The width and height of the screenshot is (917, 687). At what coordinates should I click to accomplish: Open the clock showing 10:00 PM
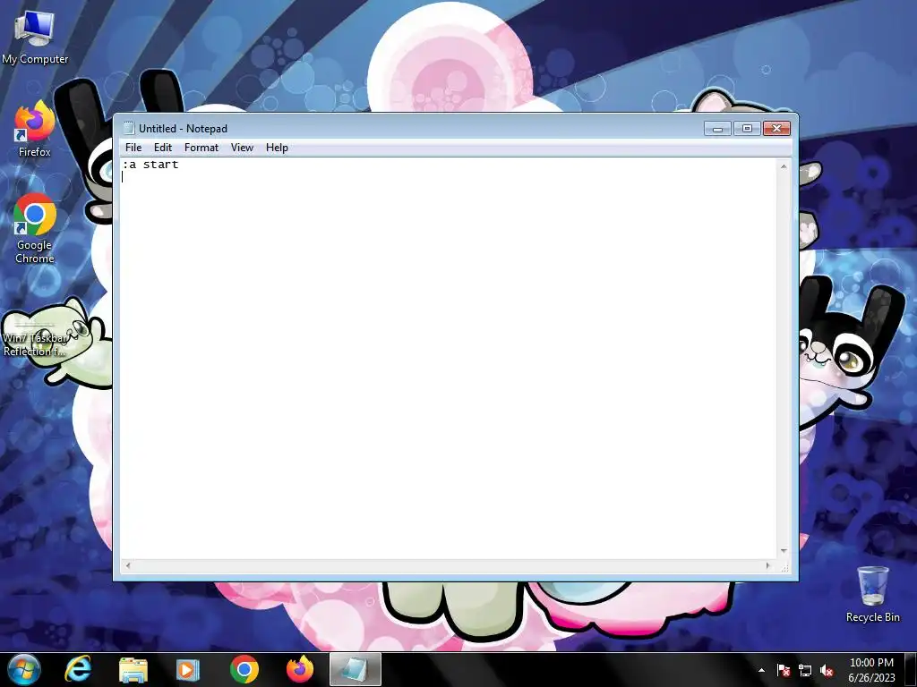tap(871, 670)
